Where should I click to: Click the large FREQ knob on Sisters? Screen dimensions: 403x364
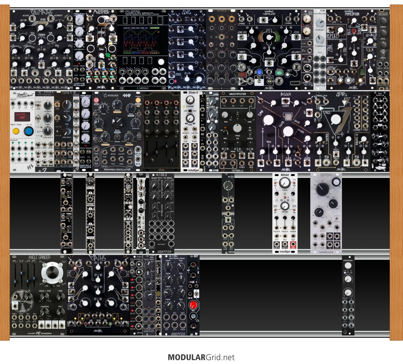click(x=322, y=189)
